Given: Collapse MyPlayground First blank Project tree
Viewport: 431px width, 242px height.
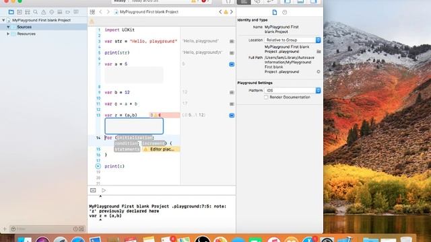Looking at the screenshot, I should [x=3, y=20].
